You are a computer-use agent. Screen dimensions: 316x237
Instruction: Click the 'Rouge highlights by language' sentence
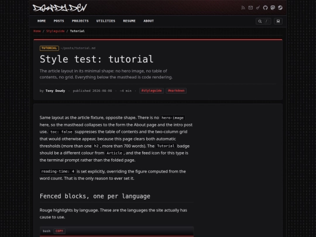(69, 210)
